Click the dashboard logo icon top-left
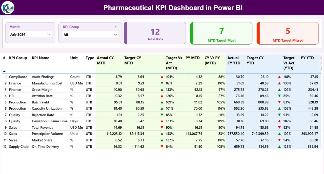Screen dimensions: 324x174 tap(8, 8)
